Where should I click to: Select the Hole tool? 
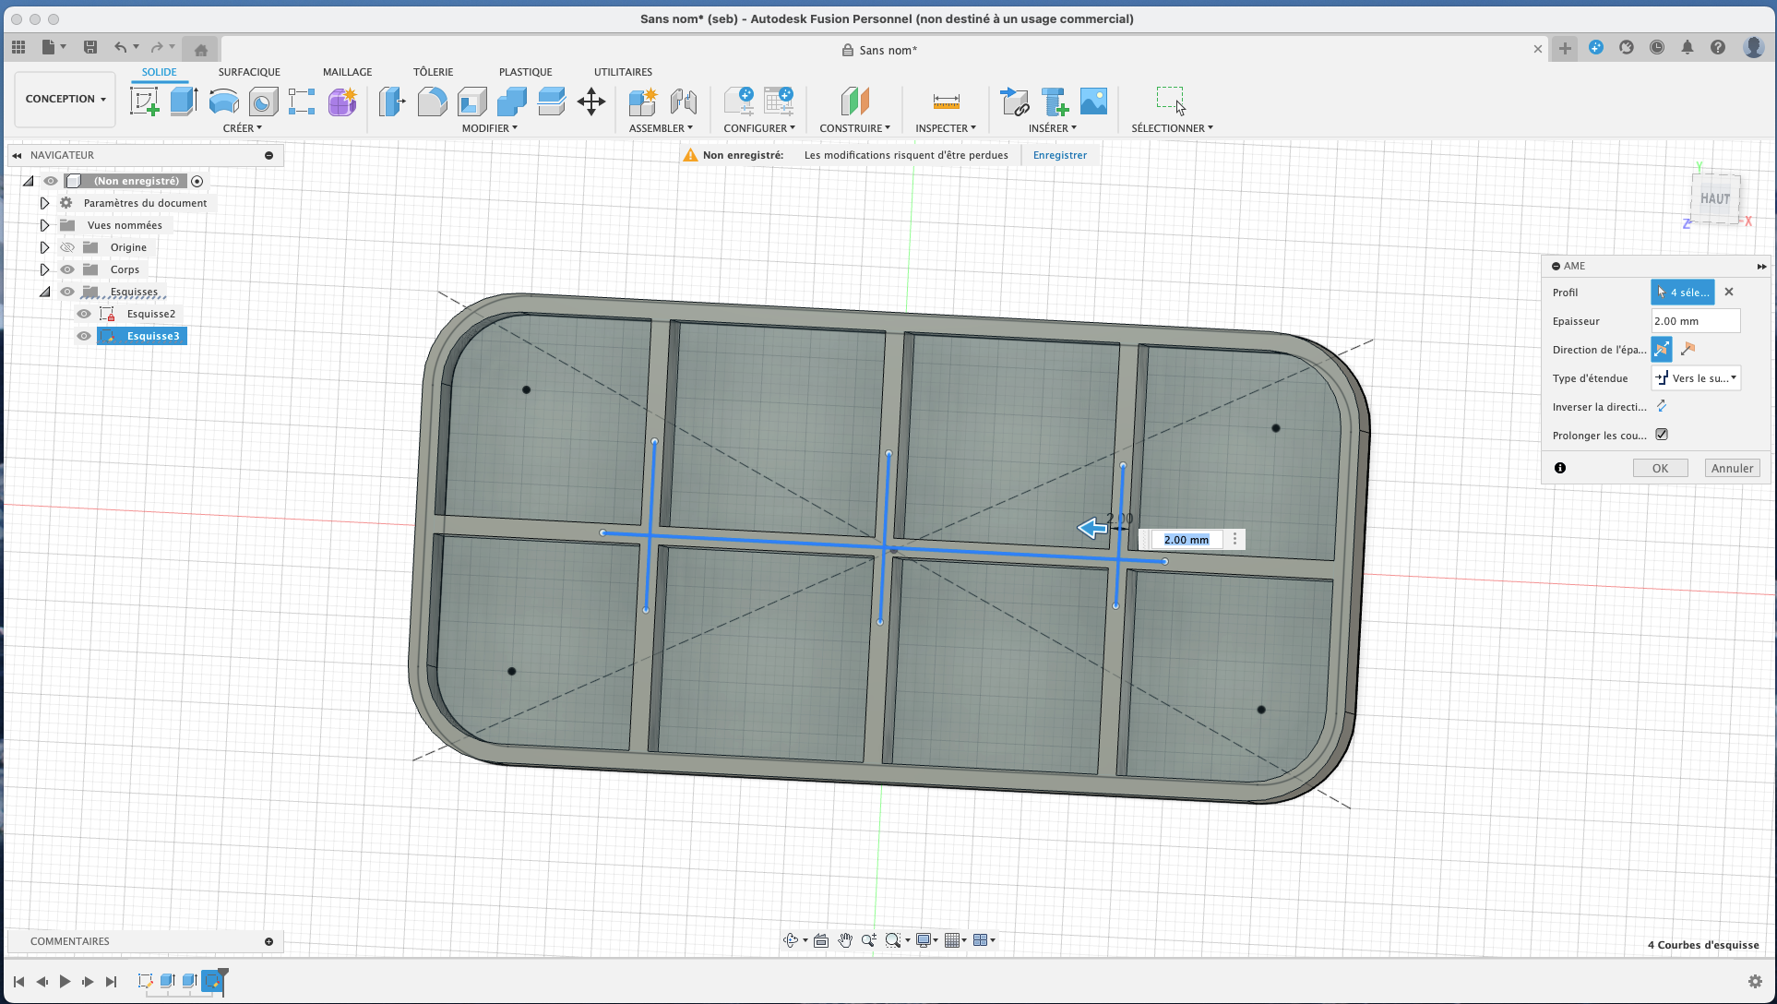click(x=263, y=101)
